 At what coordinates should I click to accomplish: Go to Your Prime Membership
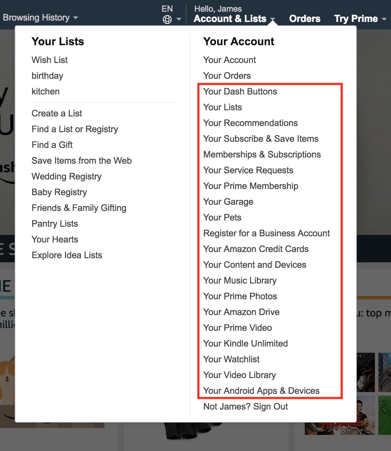click(x=250, y=186)
